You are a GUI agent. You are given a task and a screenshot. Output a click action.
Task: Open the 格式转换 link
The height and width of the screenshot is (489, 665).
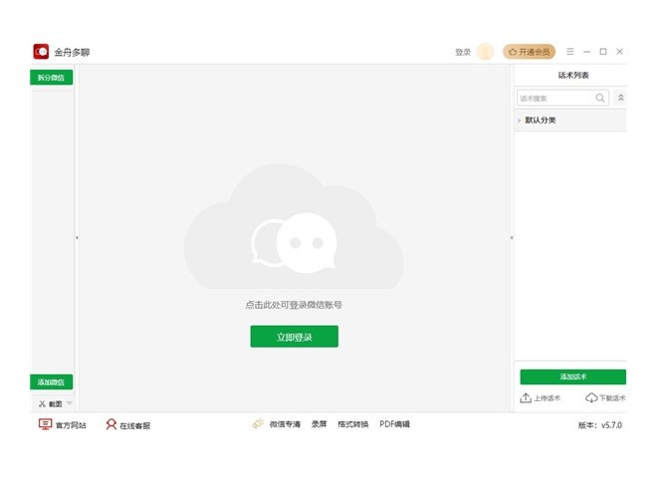[352, 424]
